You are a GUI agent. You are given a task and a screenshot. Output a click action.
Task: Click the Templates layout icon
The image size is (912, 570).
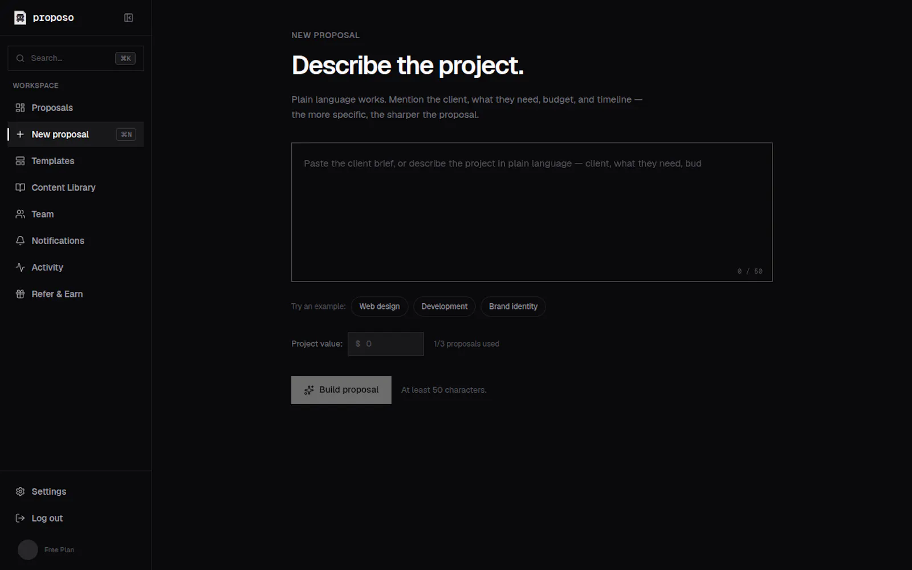(21, 161)
